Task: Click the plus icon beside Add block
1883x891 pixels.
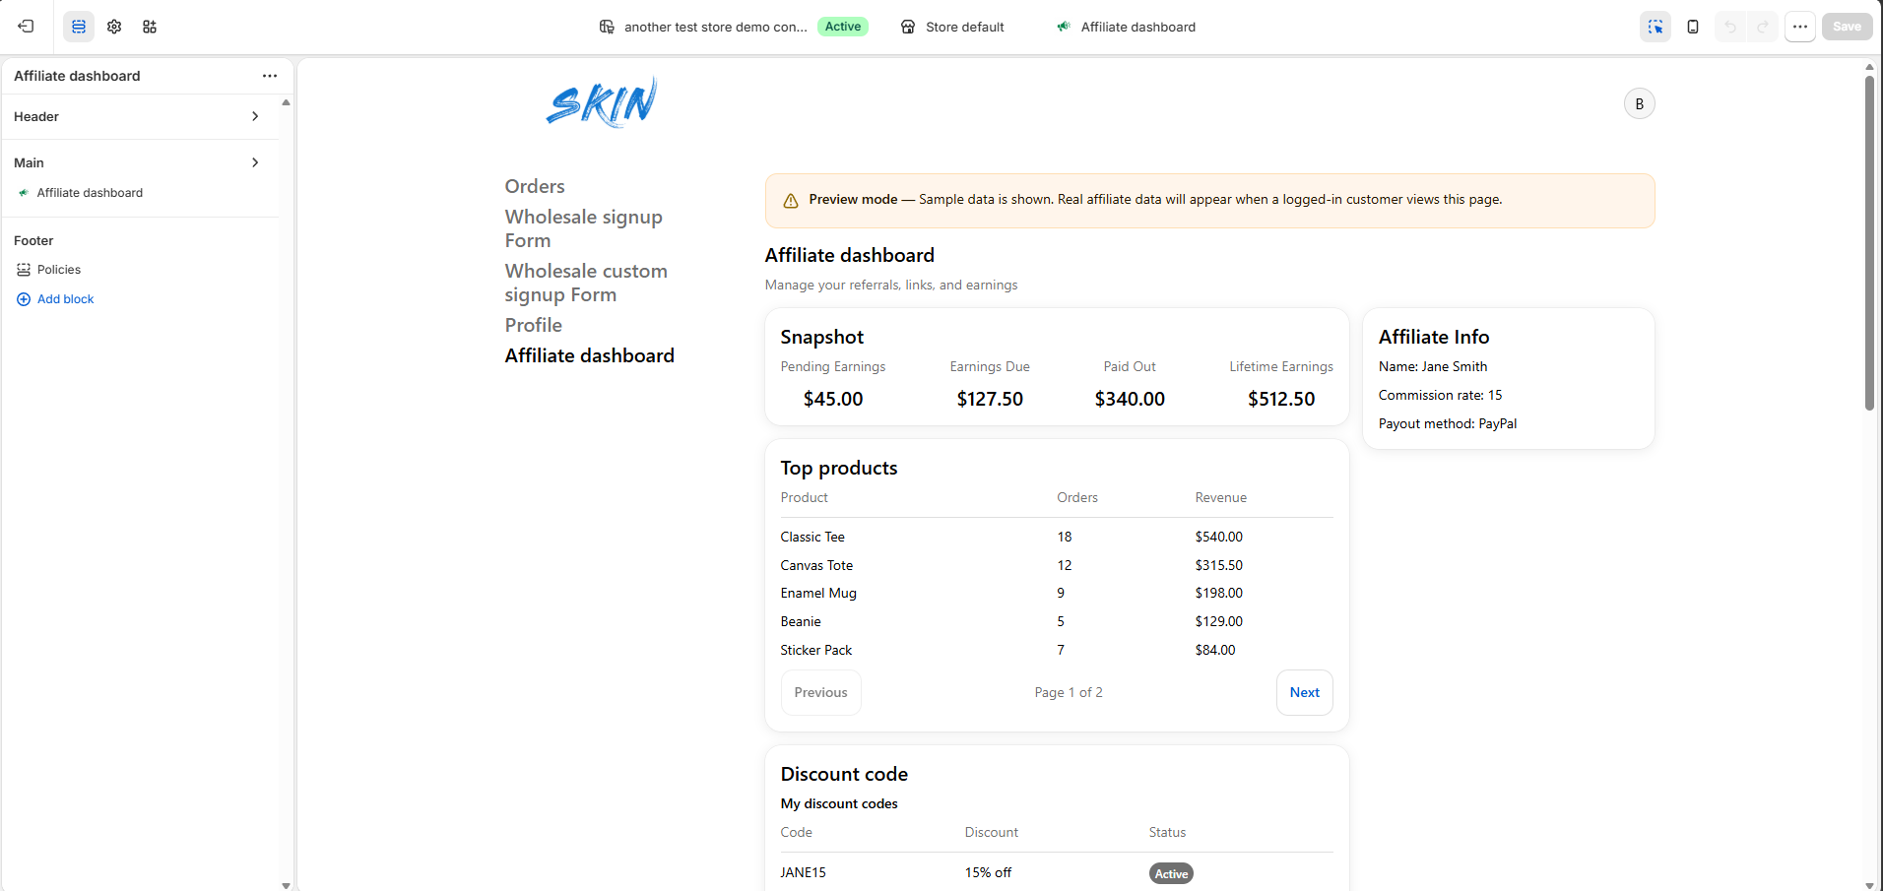Action: 24,299
